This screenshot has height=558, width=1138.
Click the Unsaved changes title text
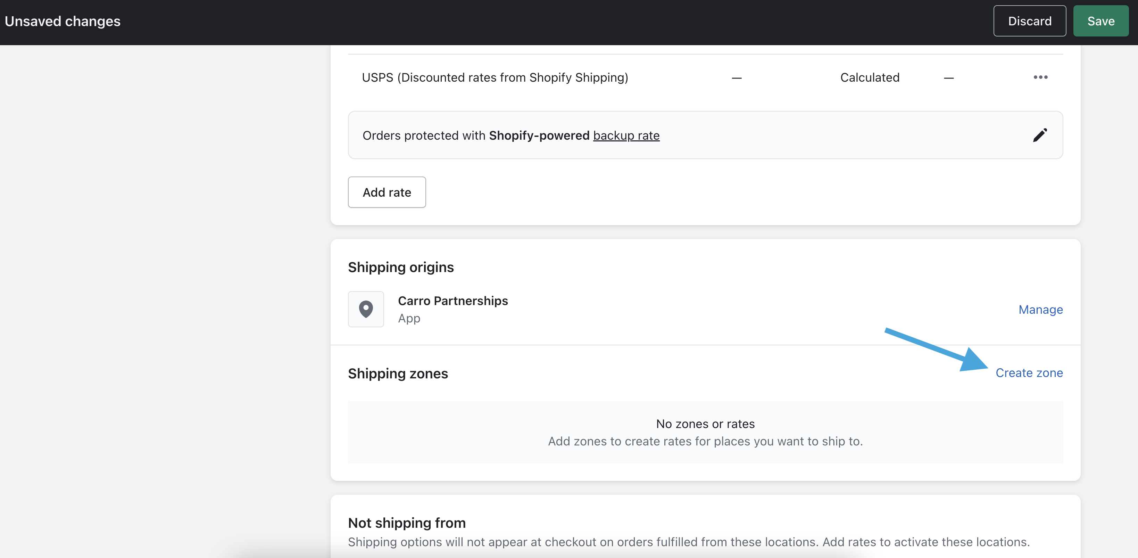pos(63,21)
